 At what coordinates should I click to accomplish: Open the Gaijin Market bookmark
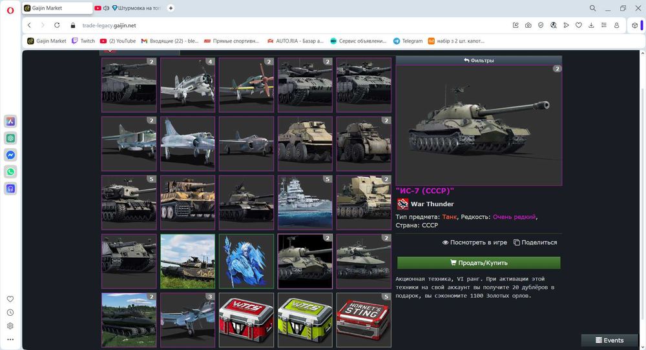(x=47, y=41)
